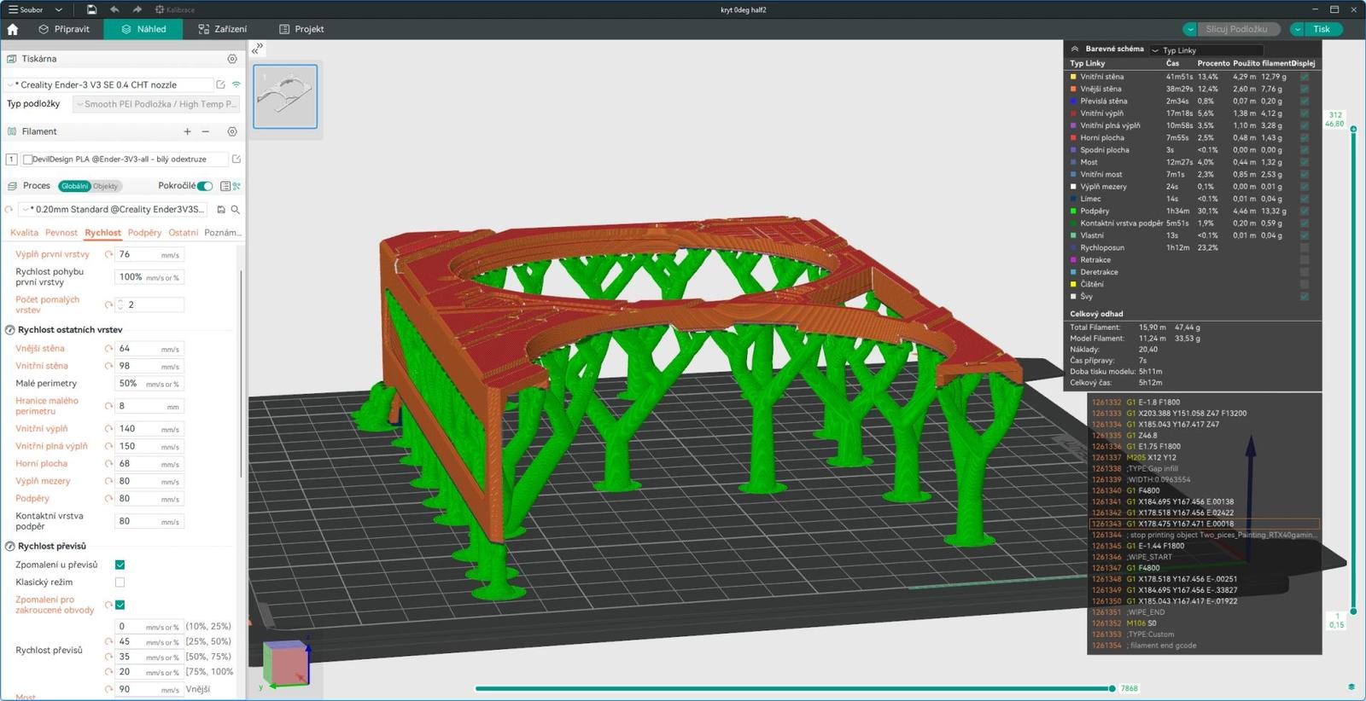Click the Slicuj Podložku button
1366x701 pixels.
1237,29
